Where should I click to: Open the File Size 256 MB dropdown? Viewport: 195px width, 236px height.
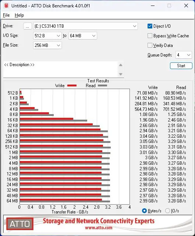pyautogui.click(x=47, y=45)
